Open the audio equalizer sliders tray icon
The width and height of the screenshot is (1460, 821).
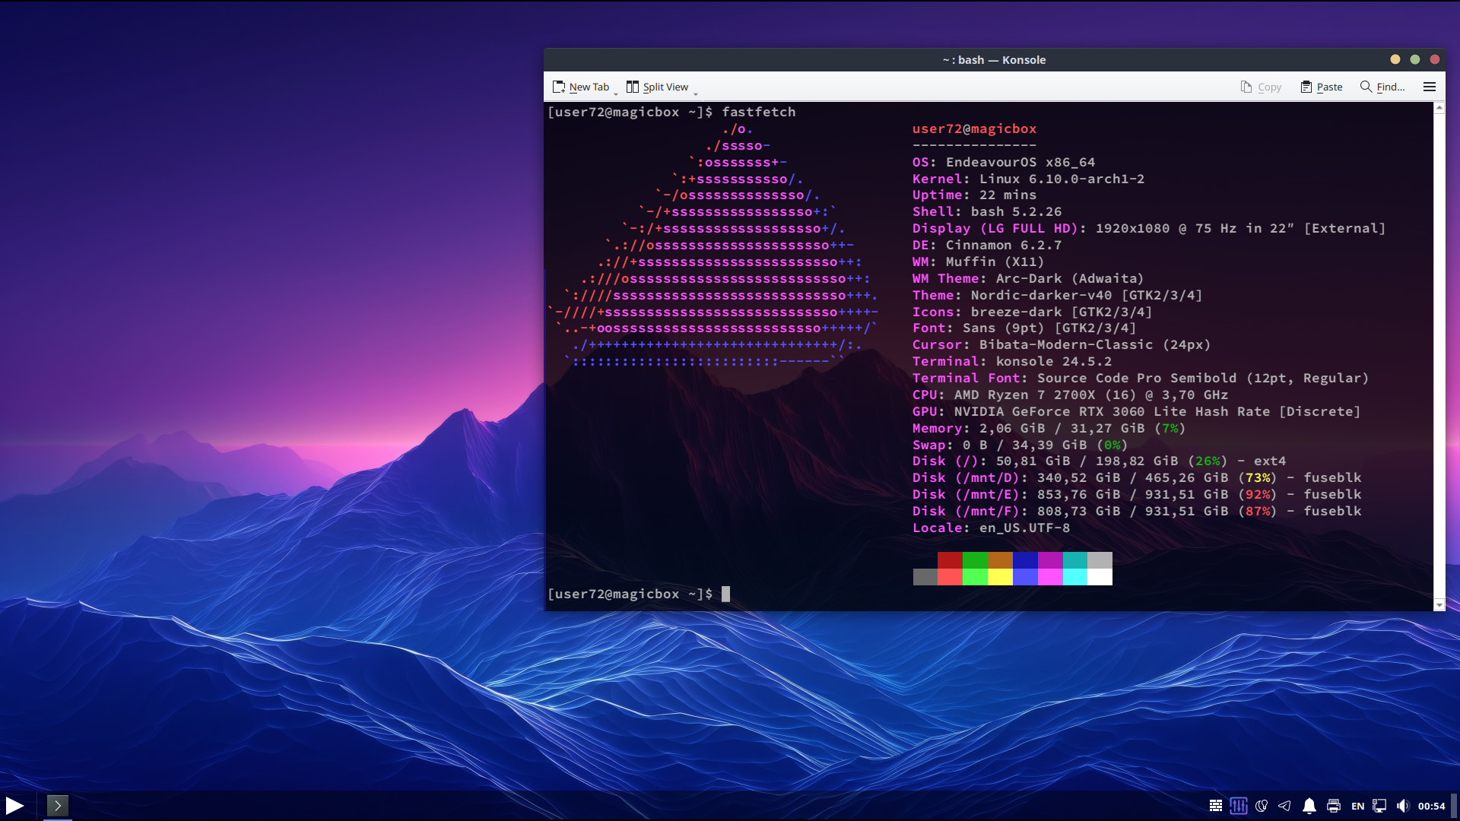click(1239, 806)
